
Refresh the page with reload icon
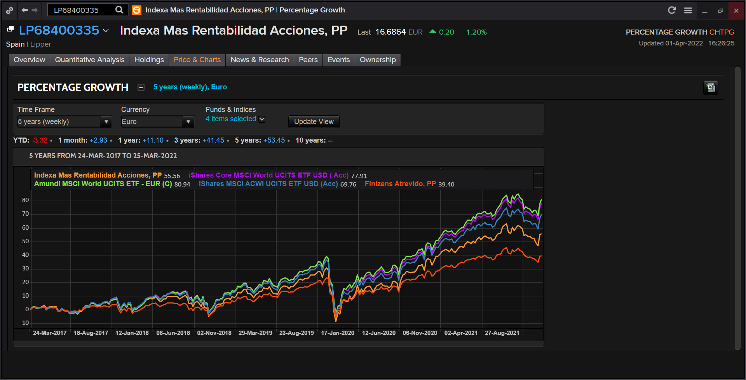tap(672, 10)
